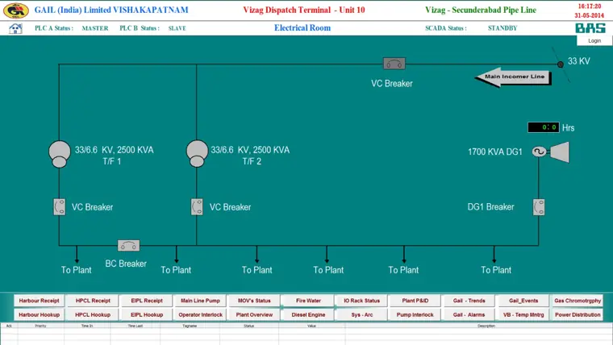Click the MASTER status of PLC A
The image size is (613, 345).
pos(95,28)
